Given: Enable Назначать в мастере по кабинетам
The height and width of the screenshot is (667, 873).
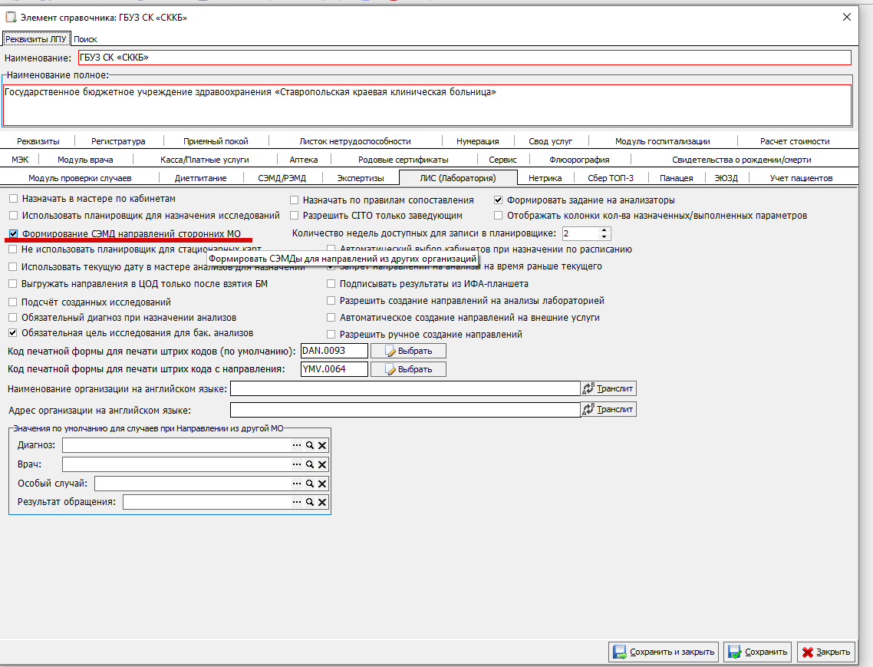Looking at the screenshot, I should pyautogui.click(x=13, y=198).
